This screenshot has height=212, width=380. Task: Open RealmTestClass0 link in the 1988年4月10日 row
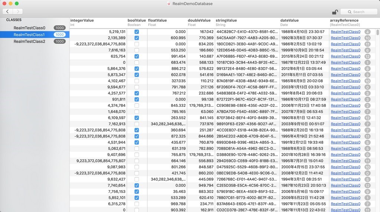tap(345, 32)
